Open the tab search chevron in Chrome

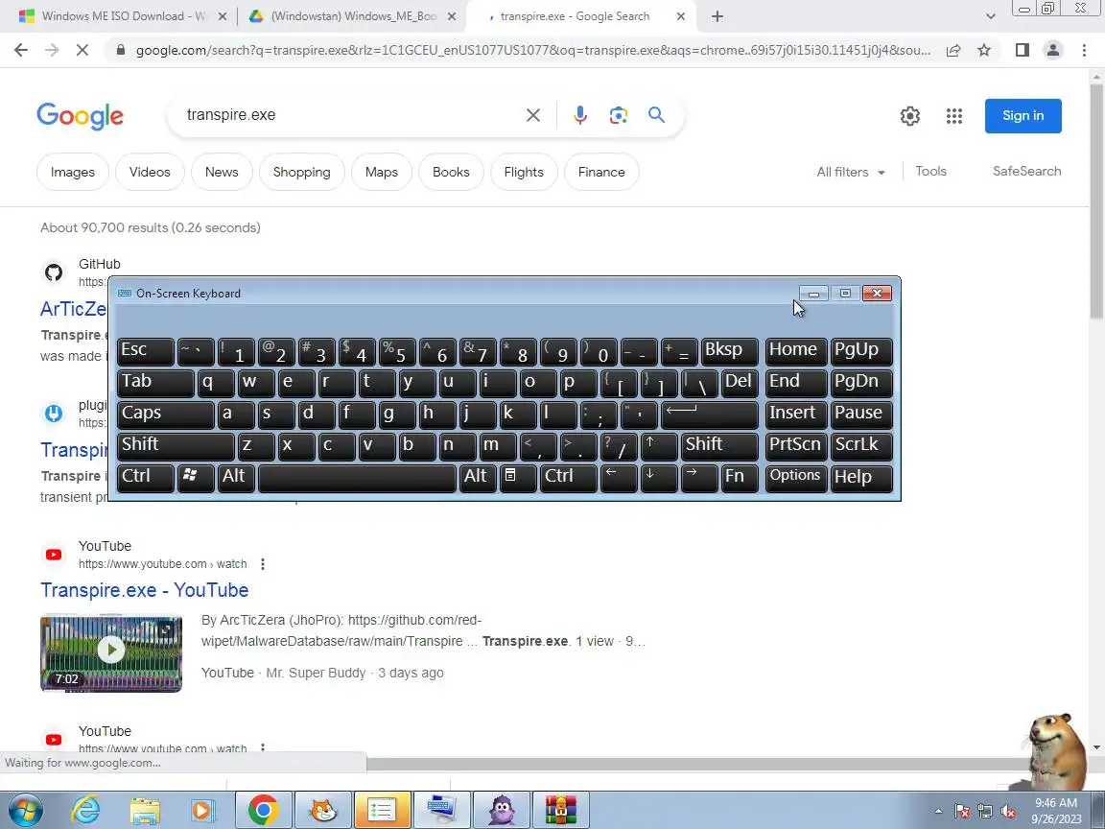tap(990, 16)
